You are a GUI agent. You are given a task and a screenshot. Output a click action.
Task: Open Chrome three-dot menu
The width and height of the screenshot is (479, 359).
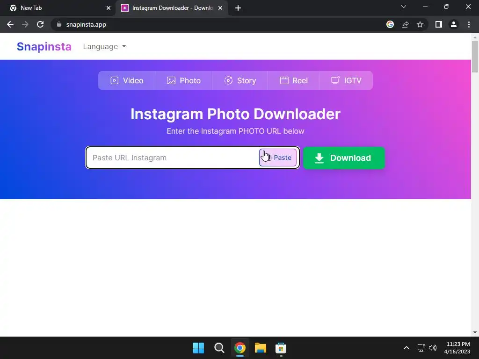coord(469,24)
